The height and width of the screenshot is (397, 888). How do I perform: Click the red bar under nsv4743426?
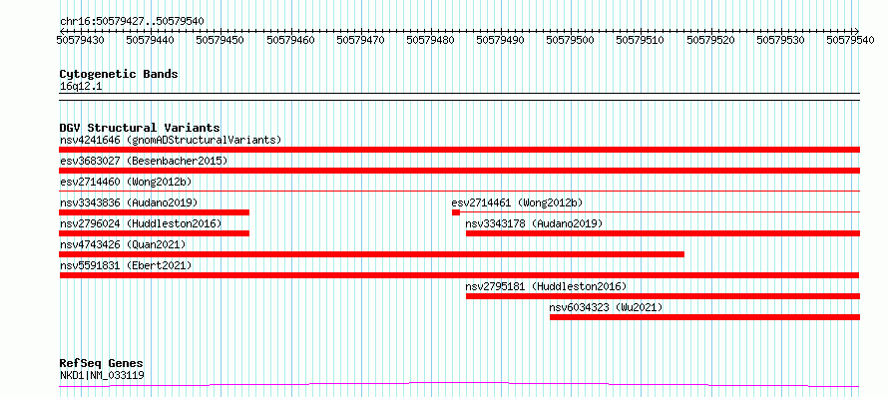(371, 254)
